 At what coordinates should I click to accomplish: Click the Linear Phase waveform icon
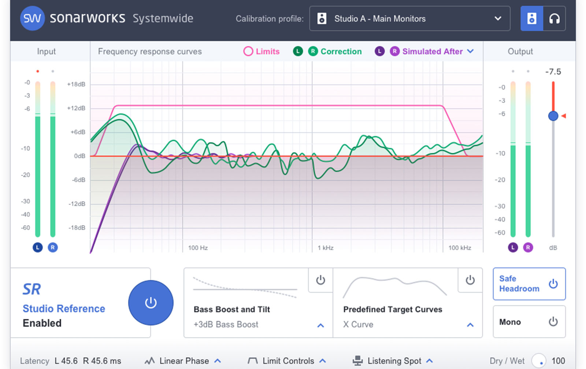pyautogui.click(x=149, y=361)
